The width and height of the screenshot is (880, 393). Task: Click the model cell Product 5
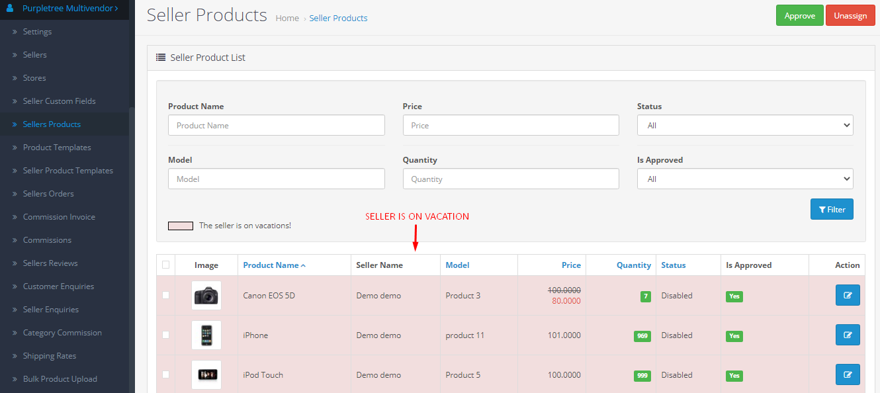(x=463, y=375)
